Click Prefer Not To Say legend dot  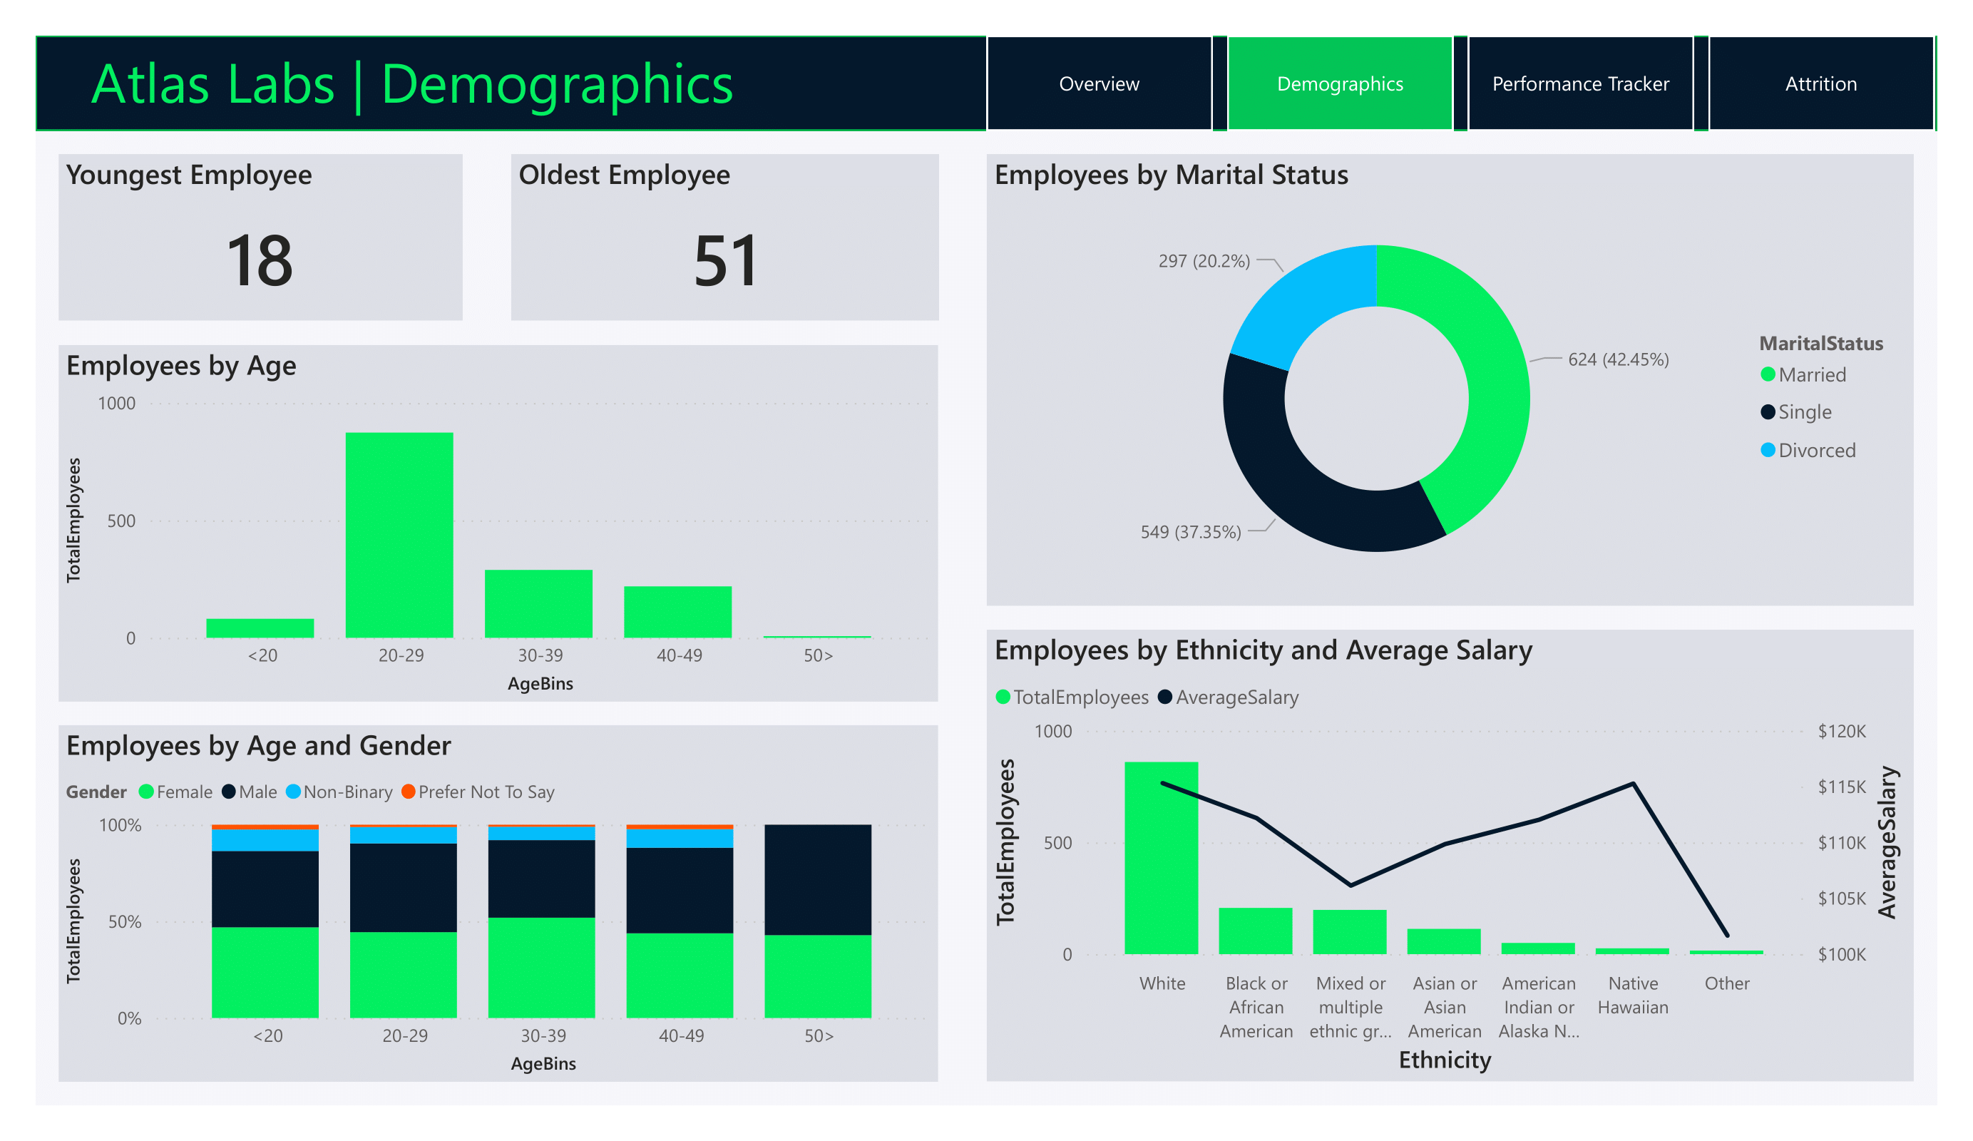tap(408, 792)
